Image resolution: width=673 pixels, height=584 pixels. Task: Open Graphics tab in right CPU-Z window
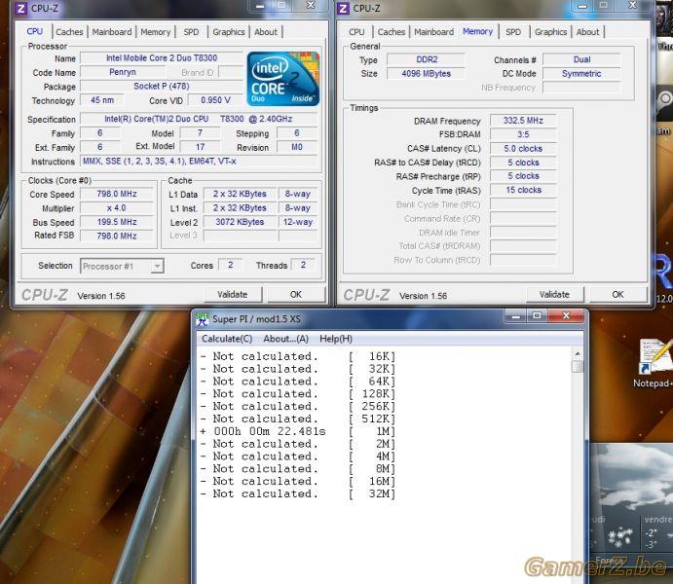(550, 32)
